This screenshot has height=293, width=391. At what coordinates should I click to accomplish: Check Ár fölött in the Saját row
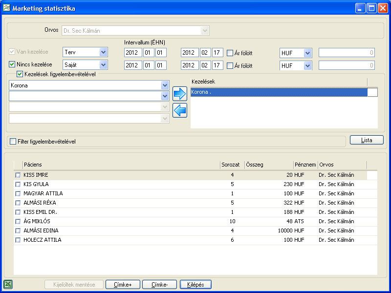pyautogui.click(x=230, y=65)
